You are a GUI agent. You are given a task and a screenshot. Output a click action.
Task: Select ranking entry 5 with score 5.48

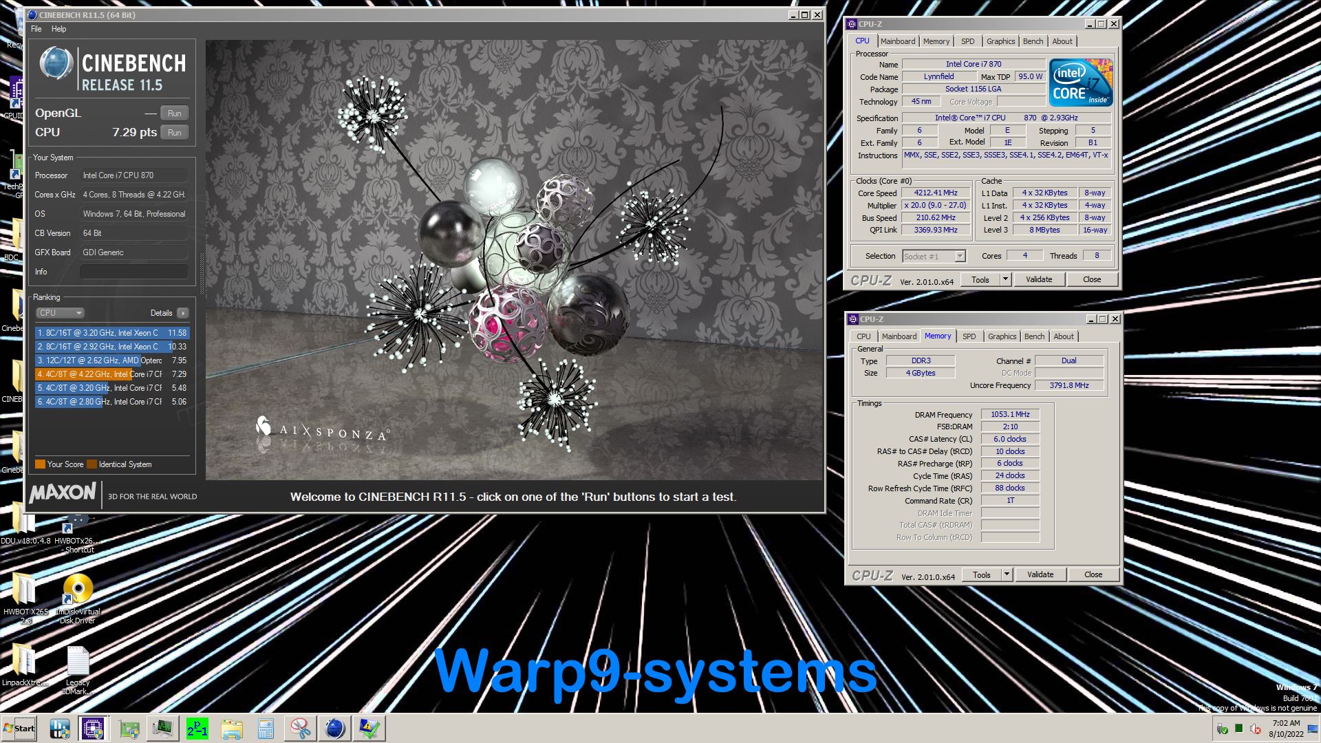pos(112,388)
